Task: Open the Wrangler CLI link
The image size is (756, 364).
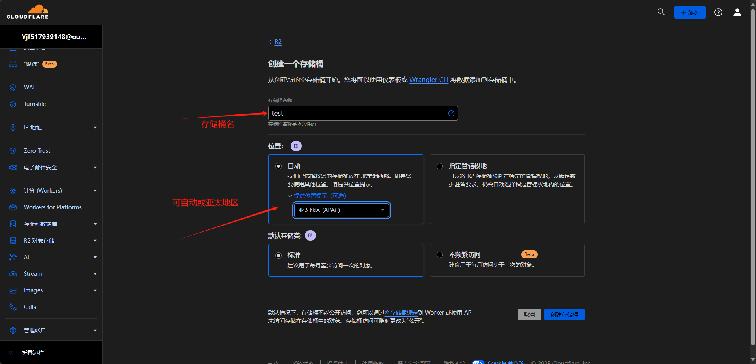Action: point(429,80)
